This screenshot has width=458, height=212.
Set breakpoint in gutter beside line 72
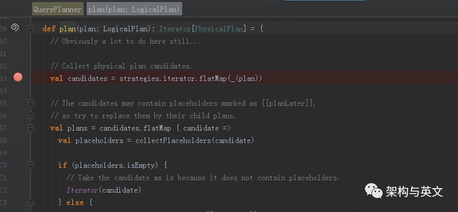click(18, 190)
